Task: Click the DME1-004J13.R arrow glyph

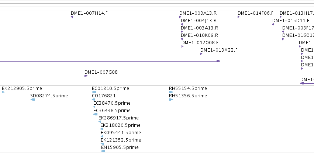Action: [x=182, y=24]
